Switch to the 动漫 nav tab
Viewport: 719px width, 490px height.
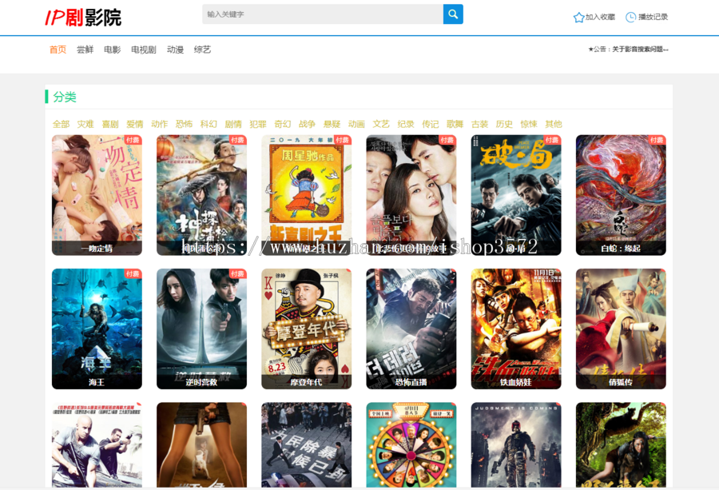pos(175,50)
